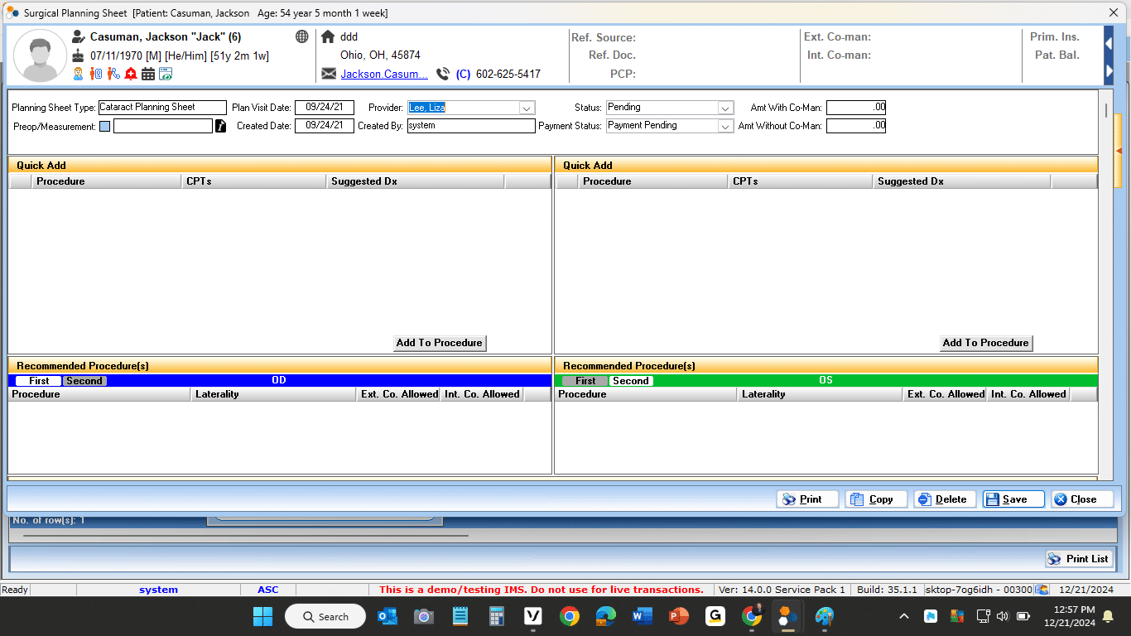Click the patient photo avatar
This screenshot has height=636, width=1131.
click(x=40, y=55)
